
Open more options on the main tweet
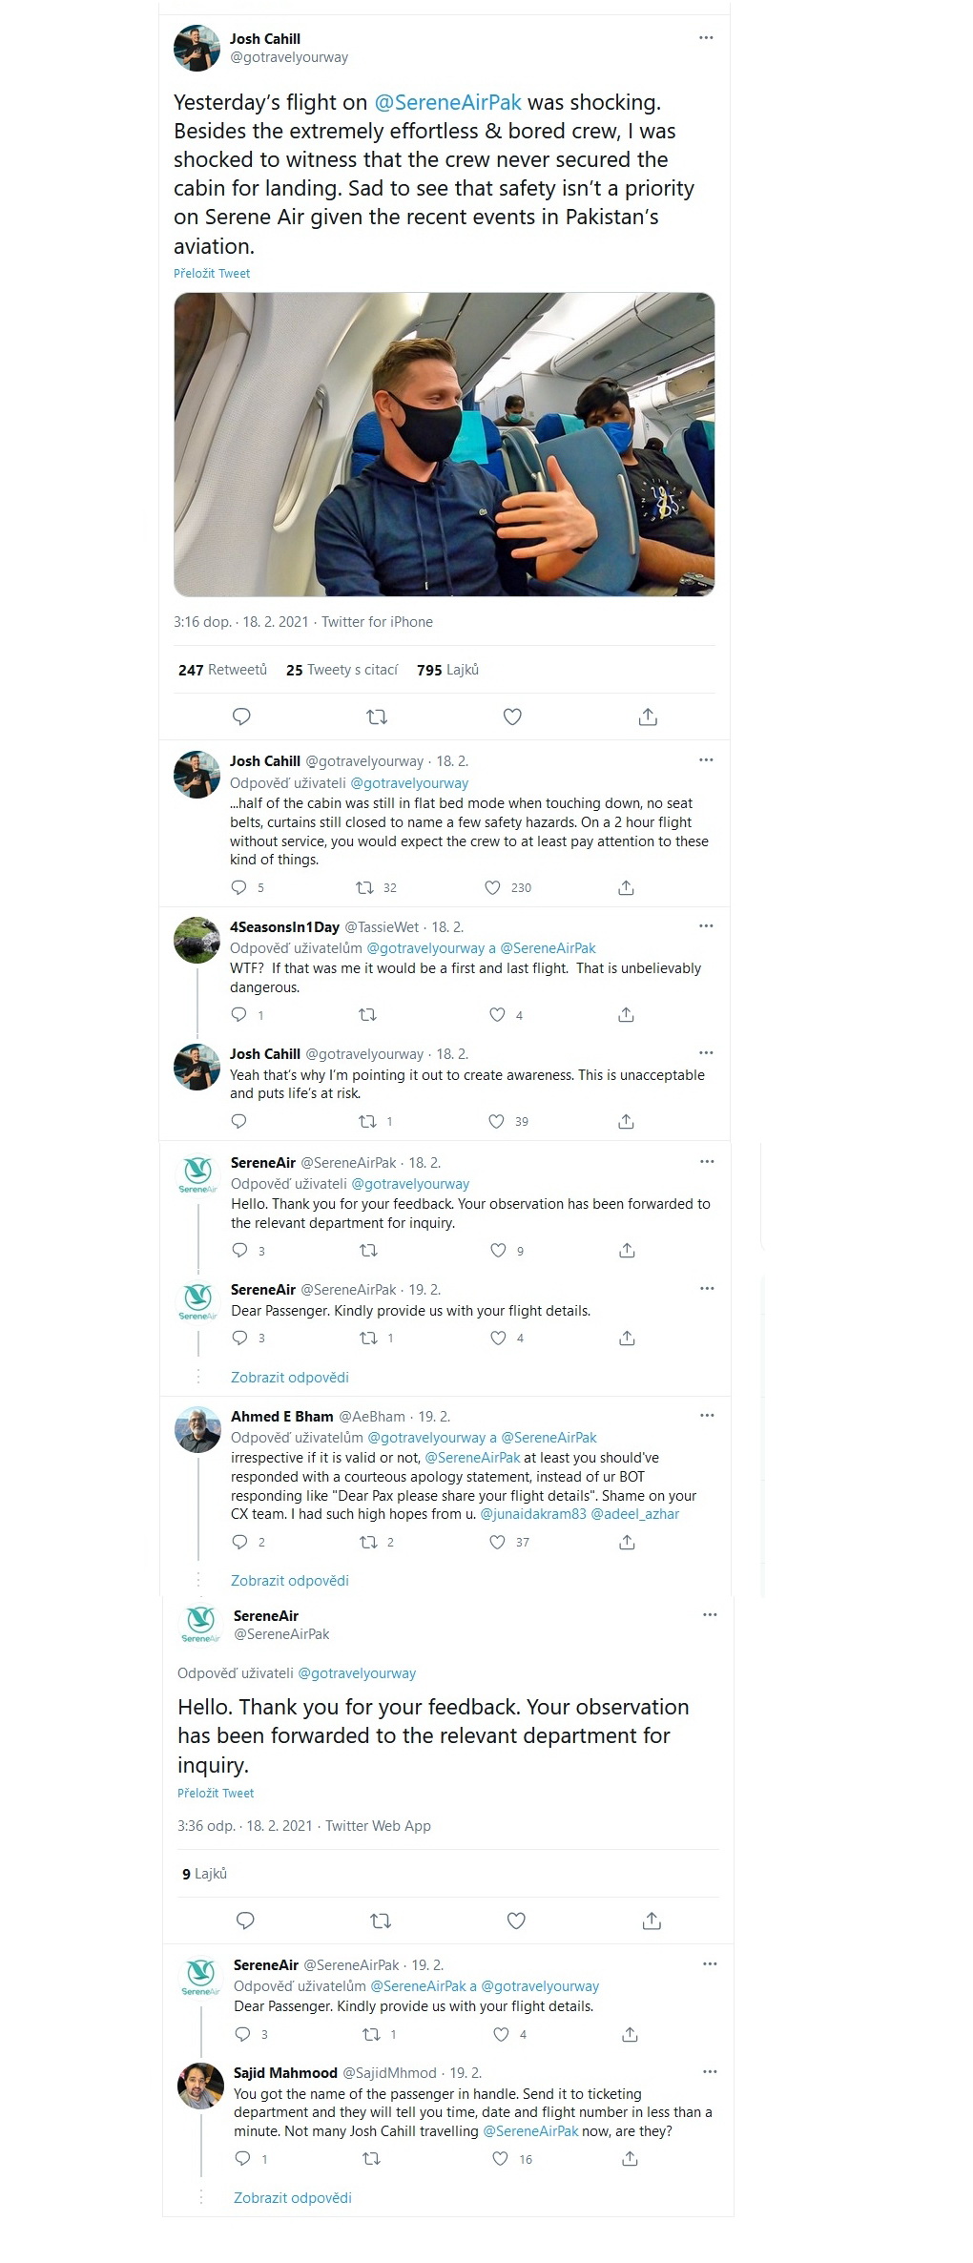click(706, 38)
